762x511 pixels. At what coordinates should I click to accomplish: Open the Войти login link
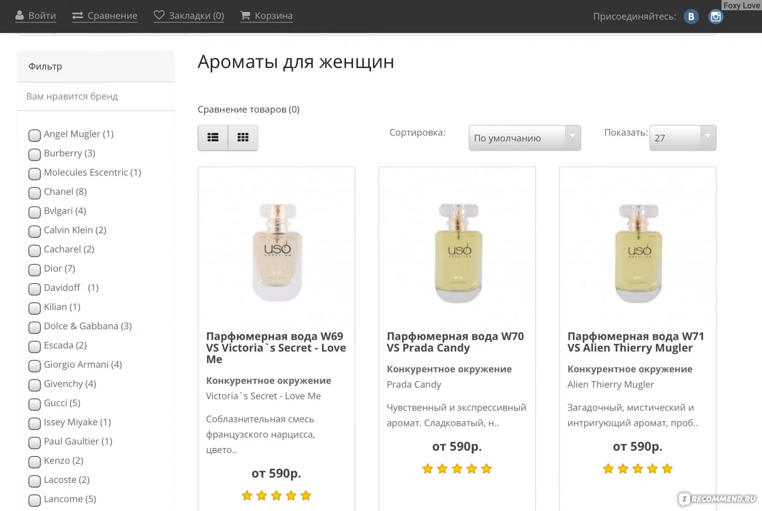42,16
